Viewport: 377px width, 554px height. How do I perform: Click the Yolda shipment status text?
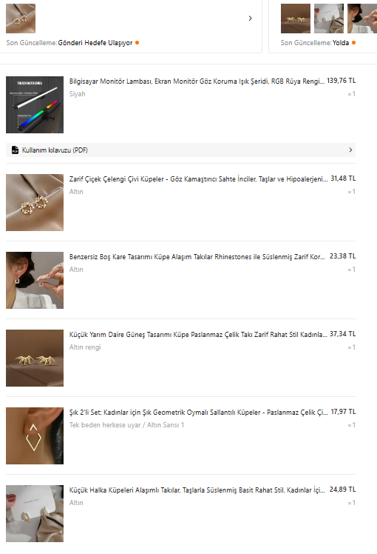pyautogui.click(x=341, y=43)
